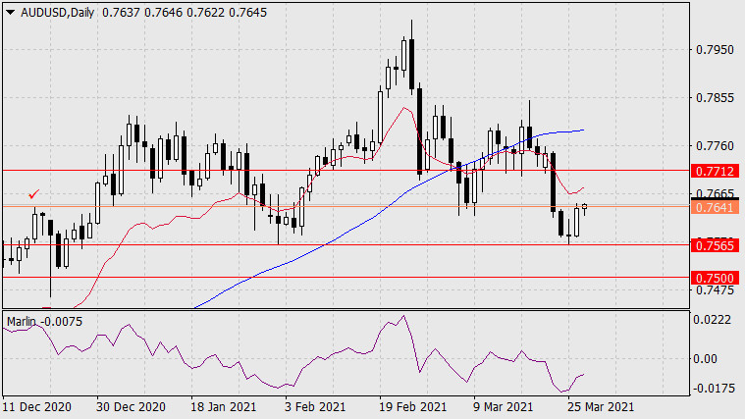Select the 0.7641 orange price label
The width and height of the screenshot is (745, 419).
click(715, 208)
